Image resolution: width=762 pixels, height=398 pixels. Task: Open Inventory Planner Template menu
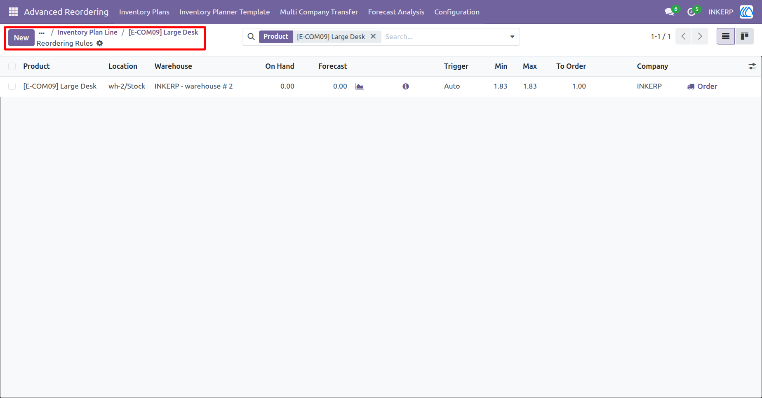225,12
